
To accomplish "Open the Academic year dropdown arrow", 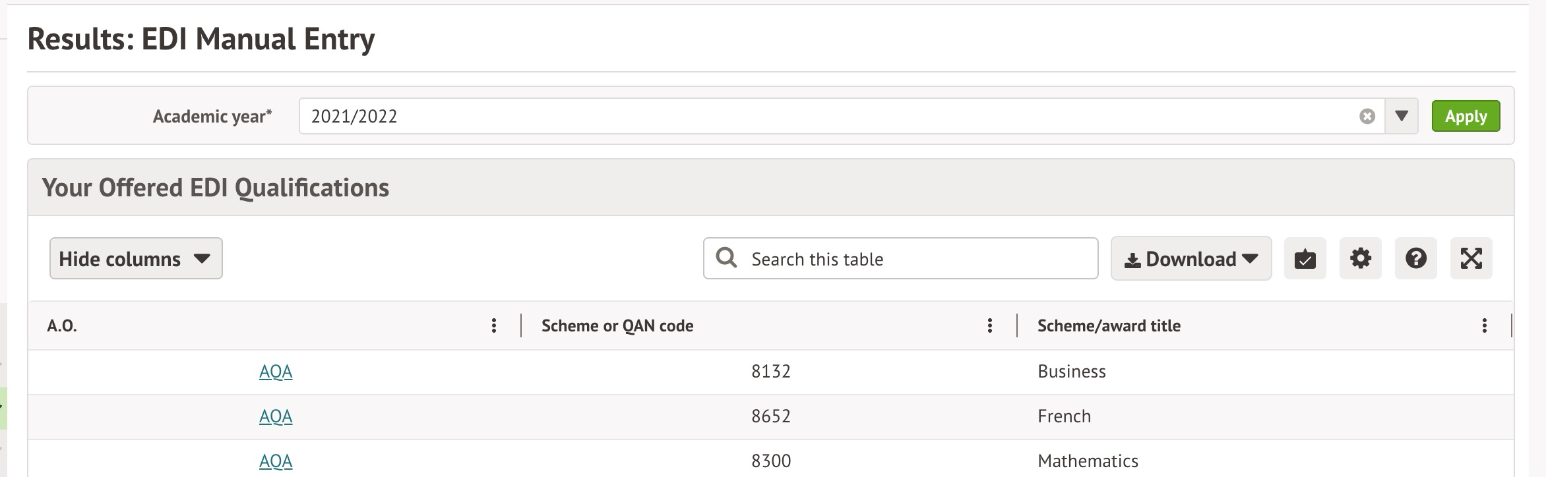I will pyautogui.click(x=1402, y=117).
